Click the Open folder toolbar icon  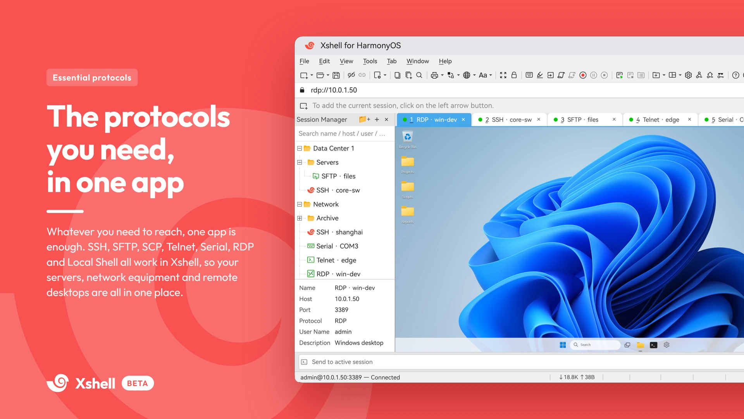[320, 75]
